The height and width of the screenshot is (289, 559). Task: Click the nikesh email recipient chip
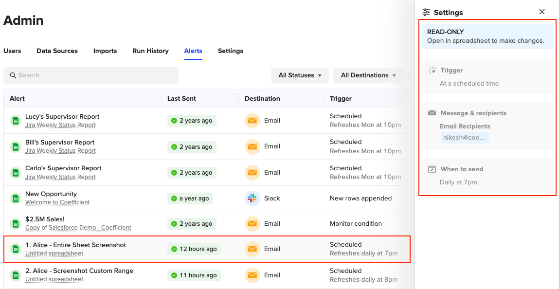(x=465, y=138)
